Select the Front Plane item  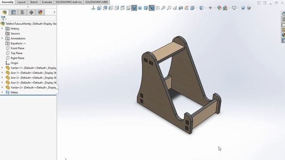(x=17, y=48)
